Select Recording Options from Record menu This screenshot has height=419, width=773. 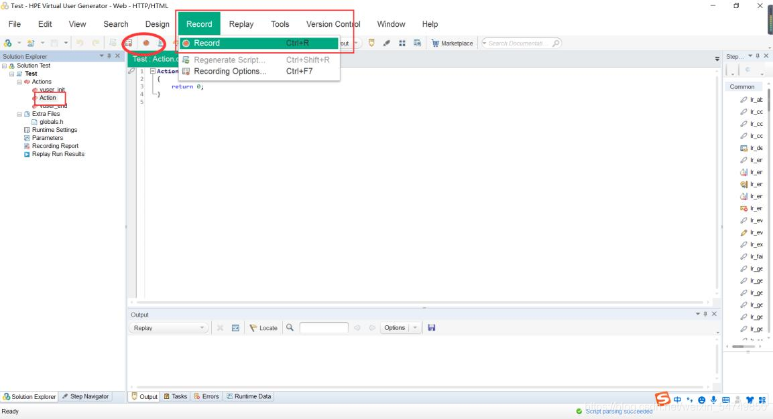coord(229,72)
